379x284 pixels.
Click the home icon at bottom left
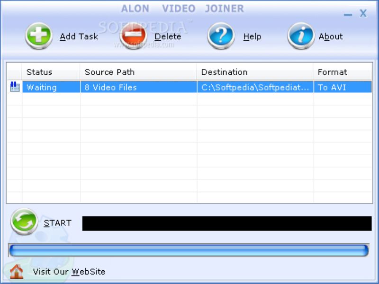17,272
